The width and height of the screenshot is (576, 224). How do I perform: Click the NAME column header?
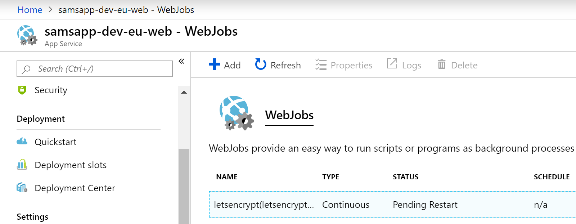(x=227, y=177)
